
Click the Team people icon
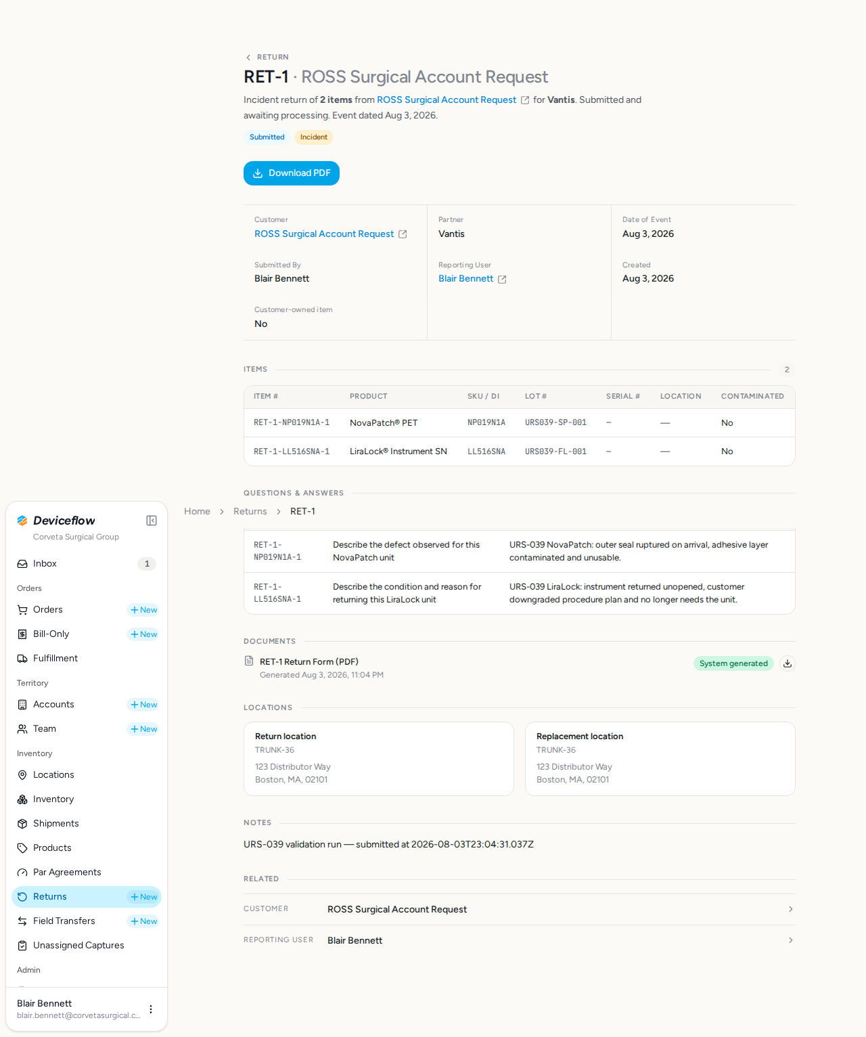point(22,729)
